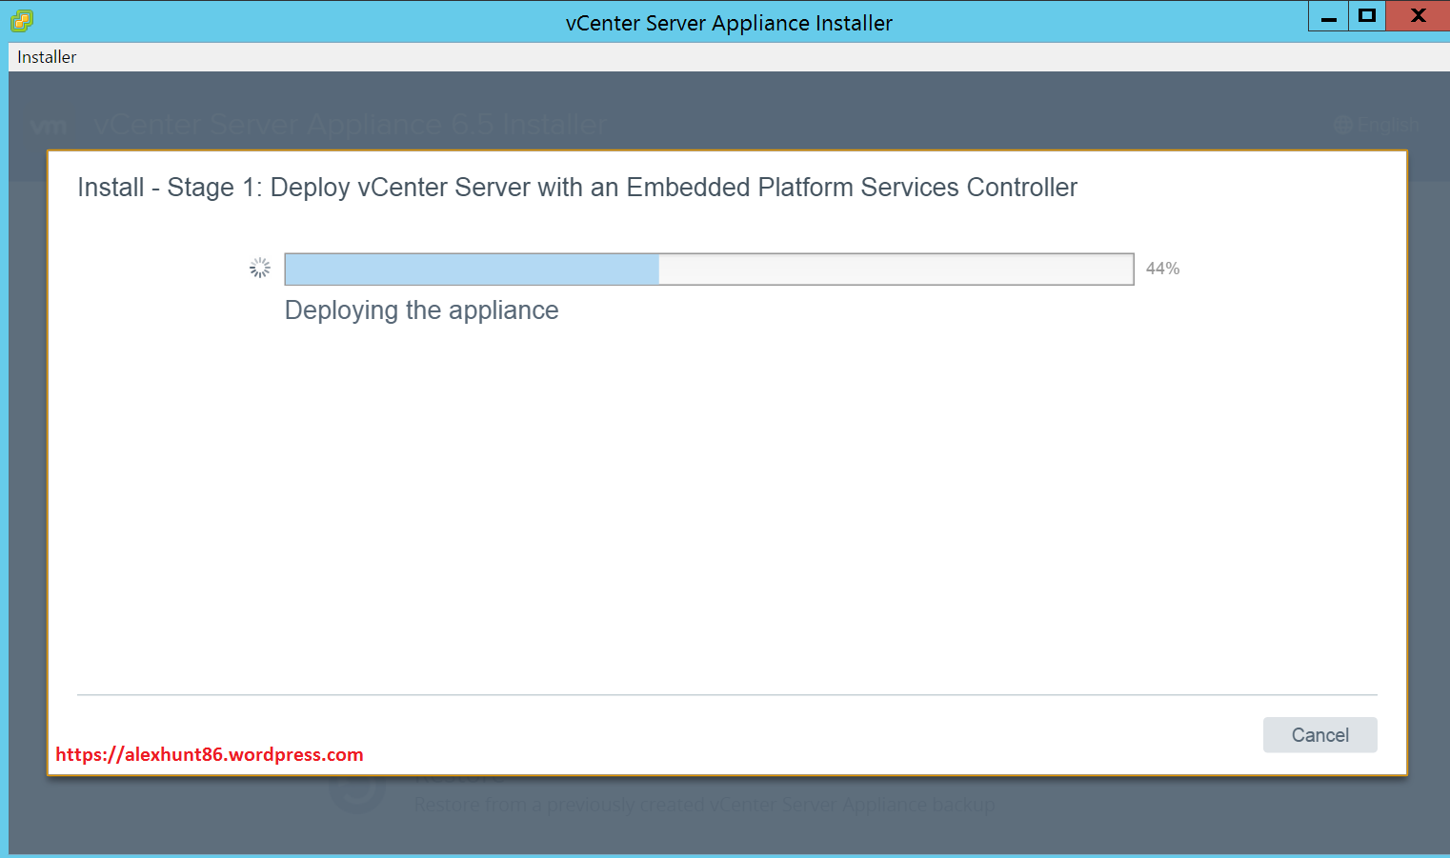Click the spinning progress loader icon
1450x858 pixels.
click(x=259, y=268)
